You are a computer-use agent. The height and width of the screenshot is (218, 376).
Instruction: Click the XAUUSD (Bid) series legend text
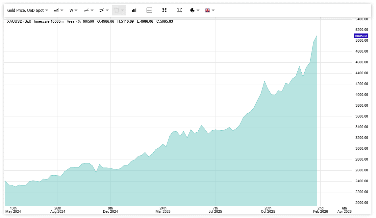(x=19, y=22)
